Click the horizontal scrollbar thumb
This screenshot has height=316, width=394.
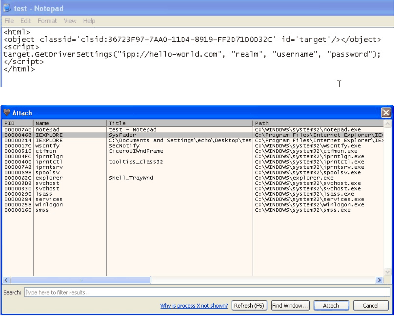pos(81,280)
